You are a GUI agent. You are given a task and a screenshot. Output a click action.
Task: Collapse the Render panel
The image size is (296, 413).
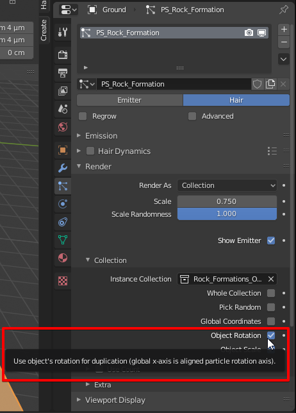[78, 166]
